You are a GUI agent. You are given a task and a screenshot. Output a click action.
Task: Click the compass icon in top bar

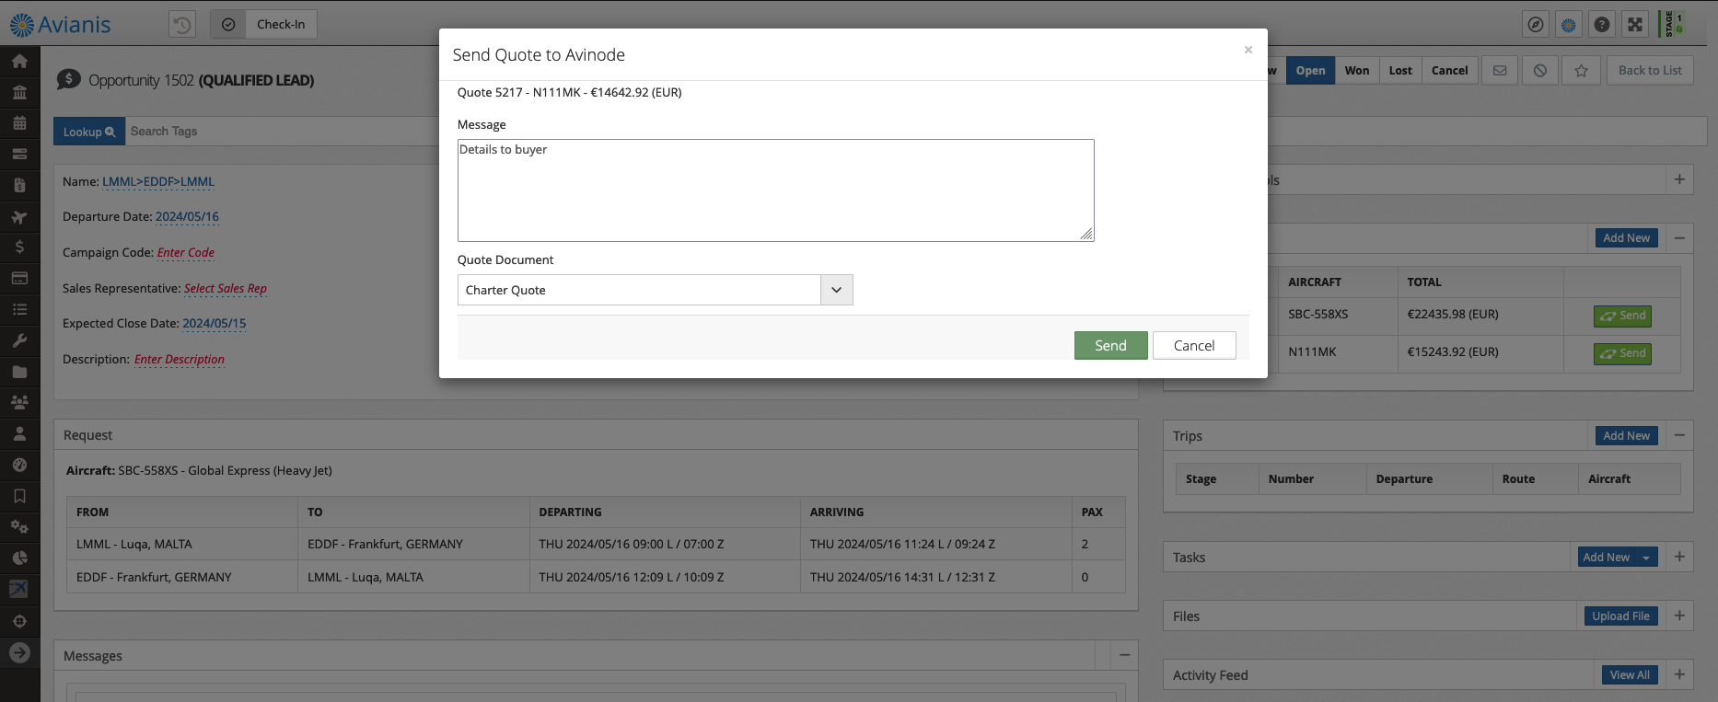point(1536,25)
